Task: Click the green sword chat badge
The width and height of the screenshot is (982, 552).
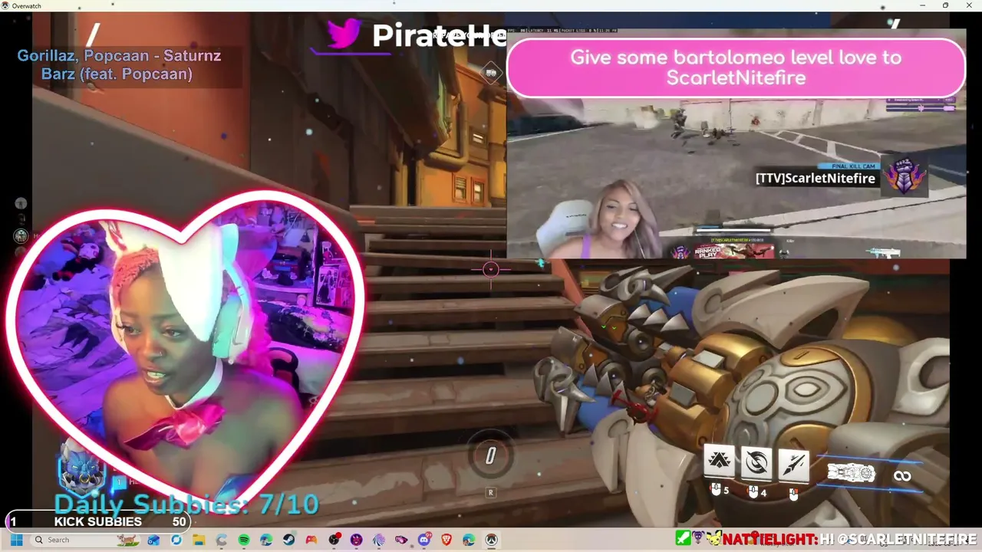Action: [684, 539]
